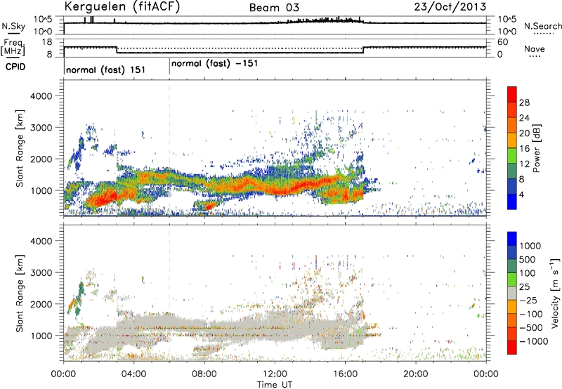Click the frequency step-up near 17:00 UT

(363, 50)
